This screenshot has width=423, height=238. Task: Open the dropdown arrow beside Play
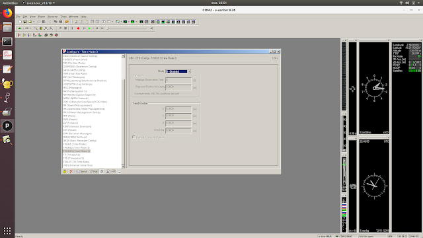pos(93,28)
